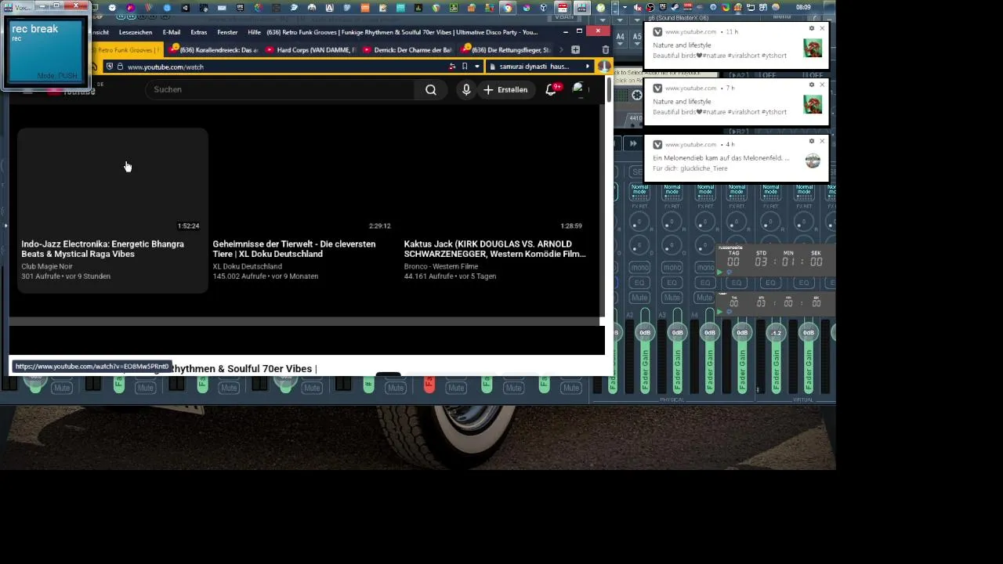Click the browser bookmark icon in address bar
The image size is (1003, 564).
465,67
